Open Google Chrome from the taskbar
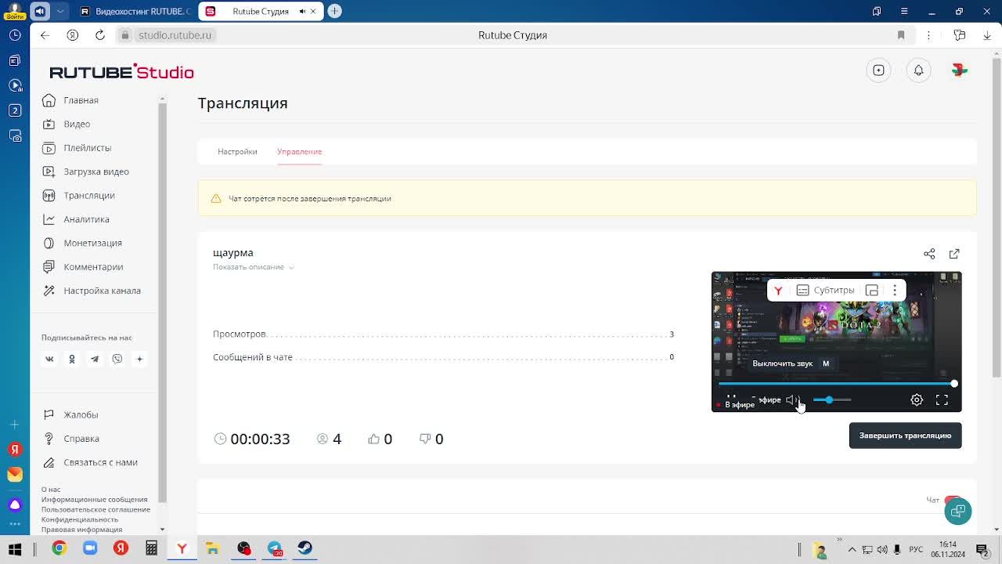Image resolution: width=1002 pixels, height=564 pixels. (x=59, y=548)
